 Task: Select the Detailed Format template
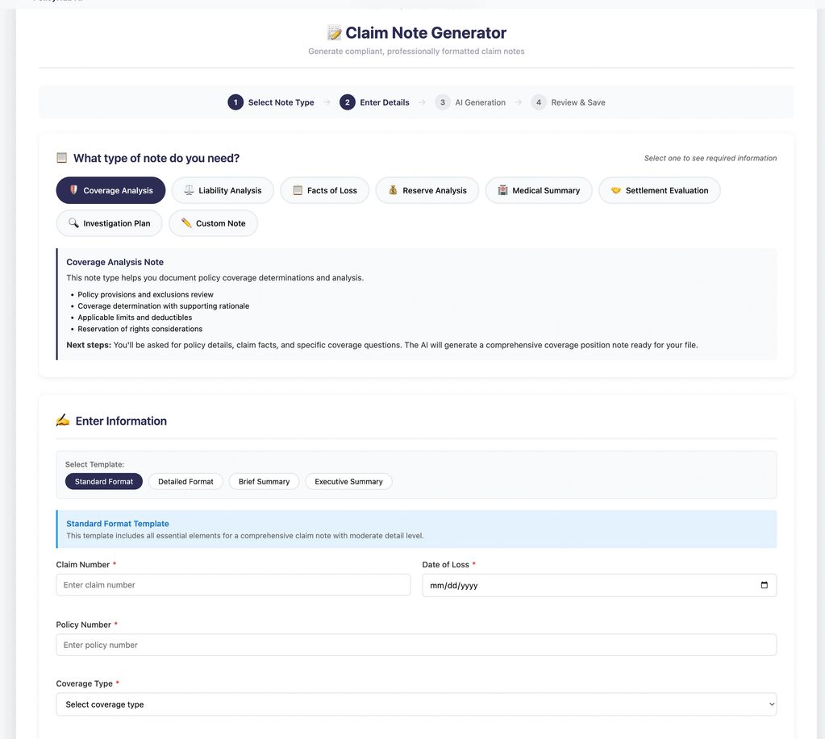(185, 482)
